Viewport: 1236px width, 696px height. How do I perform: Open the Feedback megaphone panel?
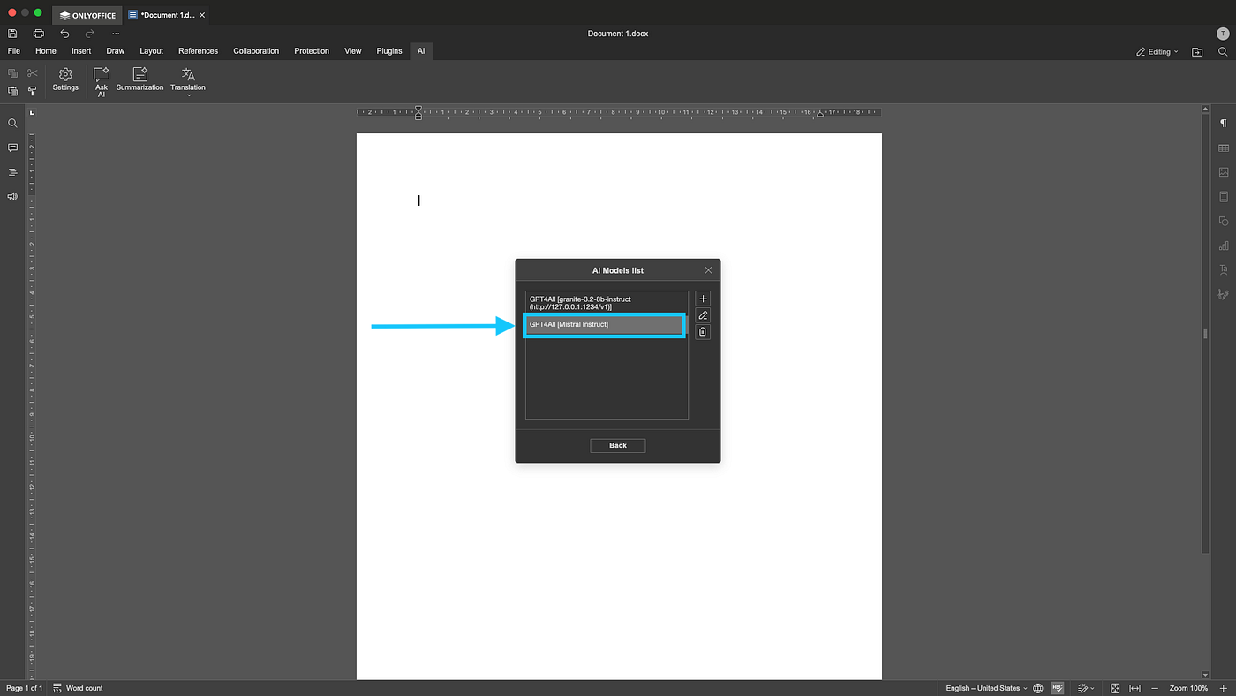click(x=12, y=196)
